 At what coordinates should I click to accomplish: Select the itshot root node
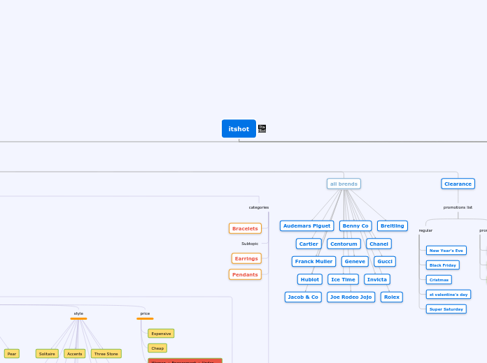[x=239, y=128]
